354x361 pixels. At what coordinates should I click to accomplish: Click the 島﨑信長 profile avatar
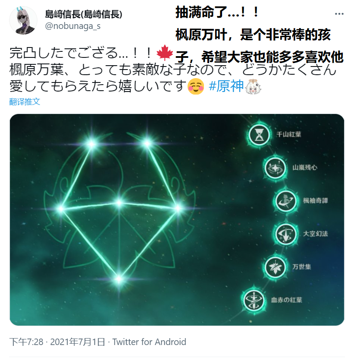23,20
